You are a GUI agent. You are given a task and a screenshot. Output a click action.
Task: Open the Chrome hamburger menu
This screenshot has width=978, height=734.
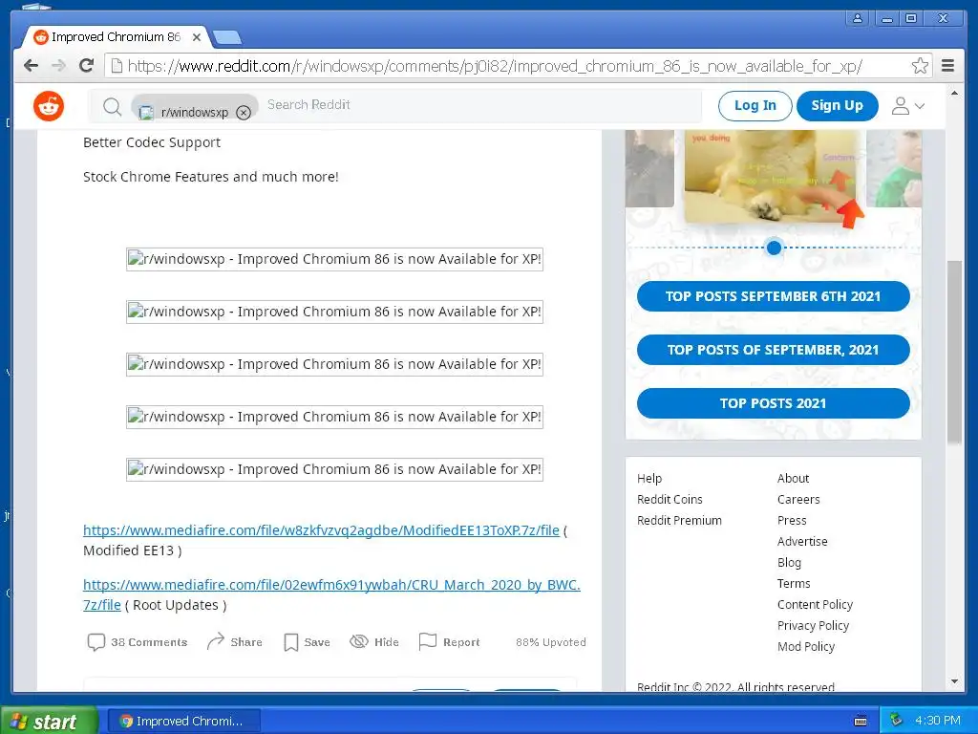coord(948,66)
